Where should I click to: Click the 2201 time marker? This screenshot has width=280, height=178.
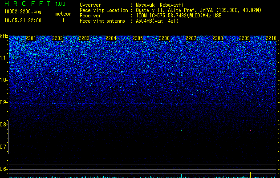[x=31, y=38]
